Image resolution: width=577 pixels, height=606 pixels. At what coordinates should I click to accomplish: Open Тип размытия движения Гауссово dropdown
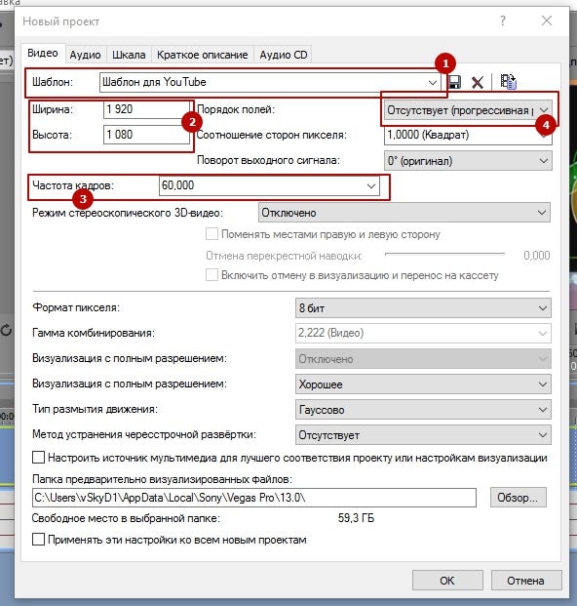click(x=423, y=410)
